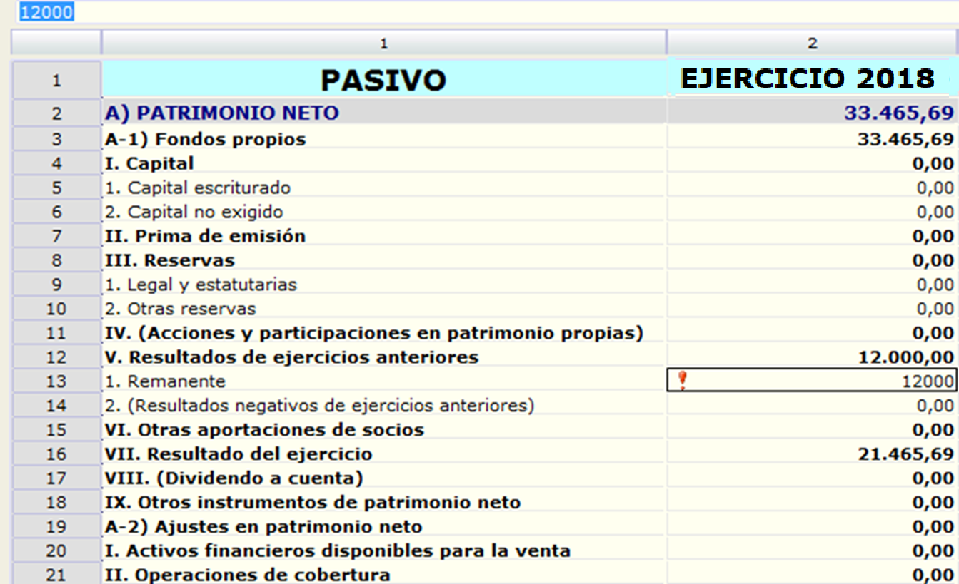Click I. Activos financieros disponibles para la venta
Viewport: 959px width, 584px height.
(384, 551)
